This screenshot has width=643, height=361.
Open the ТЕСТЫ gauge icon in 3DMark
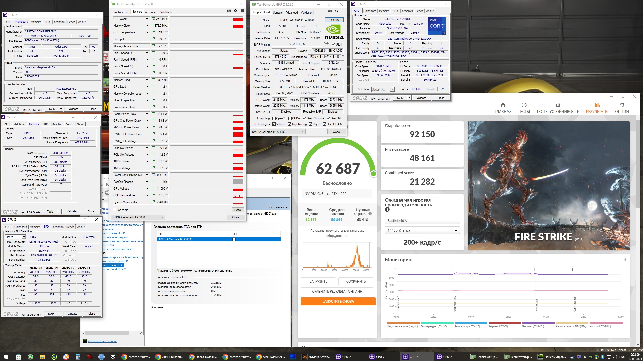pyautogui.click(x=524, y=105)
